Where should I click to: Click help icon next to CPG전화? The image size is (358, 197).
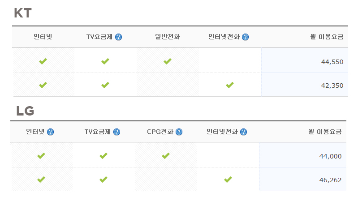click(179, 132)
